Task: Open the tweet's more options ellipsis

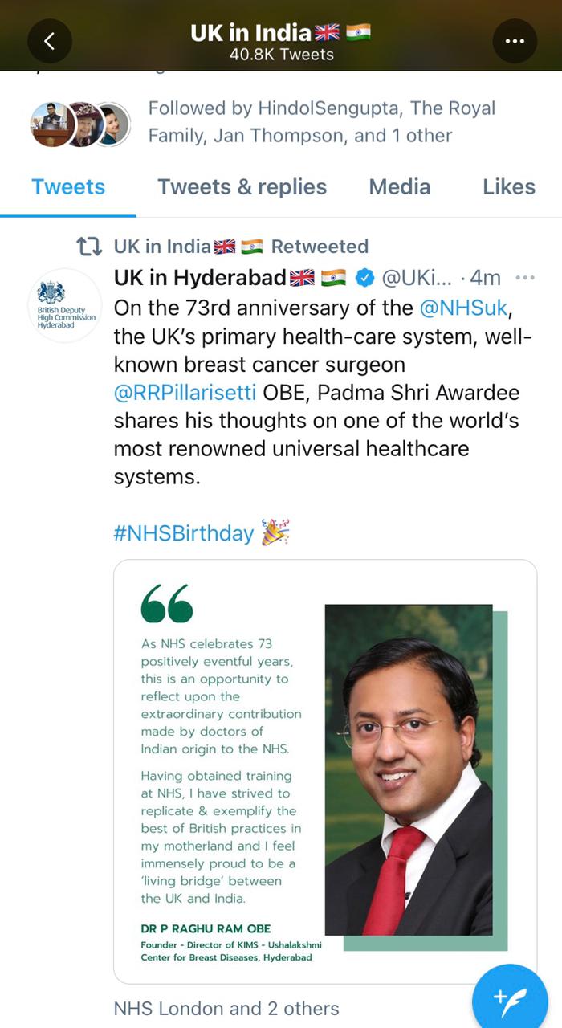Action: [x=524, y=278]
